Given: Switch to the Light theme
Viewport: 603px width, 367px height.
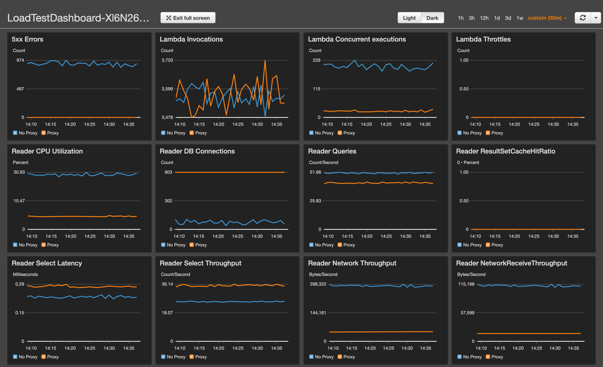Looking at the screenshot, I should click(409, 18).
